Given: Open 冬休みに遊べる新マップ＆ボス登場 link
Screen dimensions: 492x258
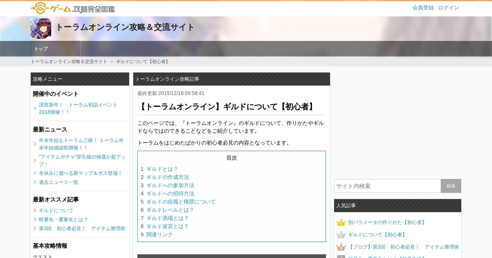Looking at the screenshot, I should (81, 173).
